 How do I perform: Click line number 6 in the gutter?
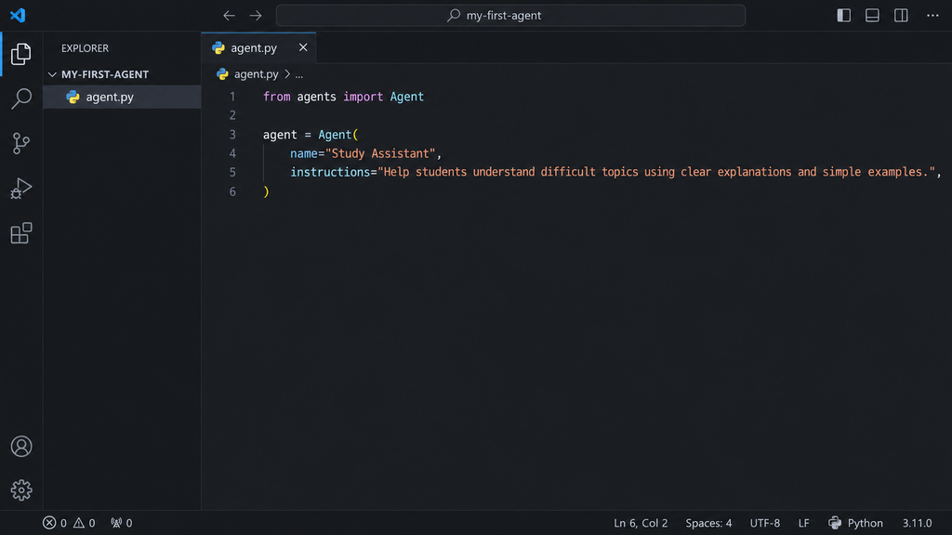(x=232, y=191)
